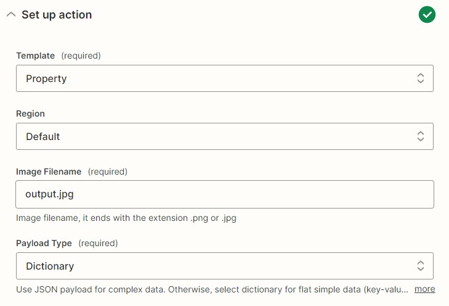Viewport: 449px width, 306px height.
Task: Click the Region field label
Action: pos(30,114)
